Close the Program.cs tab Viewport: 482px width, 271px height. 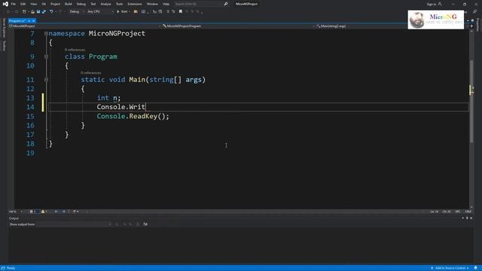33,21
